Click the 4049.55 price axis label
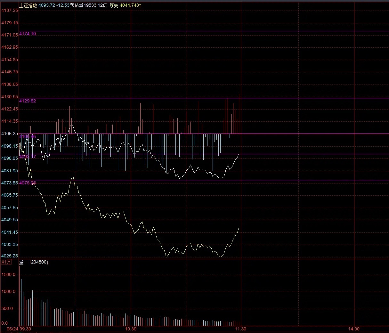 pyautogui.click(x=10, y=220)
